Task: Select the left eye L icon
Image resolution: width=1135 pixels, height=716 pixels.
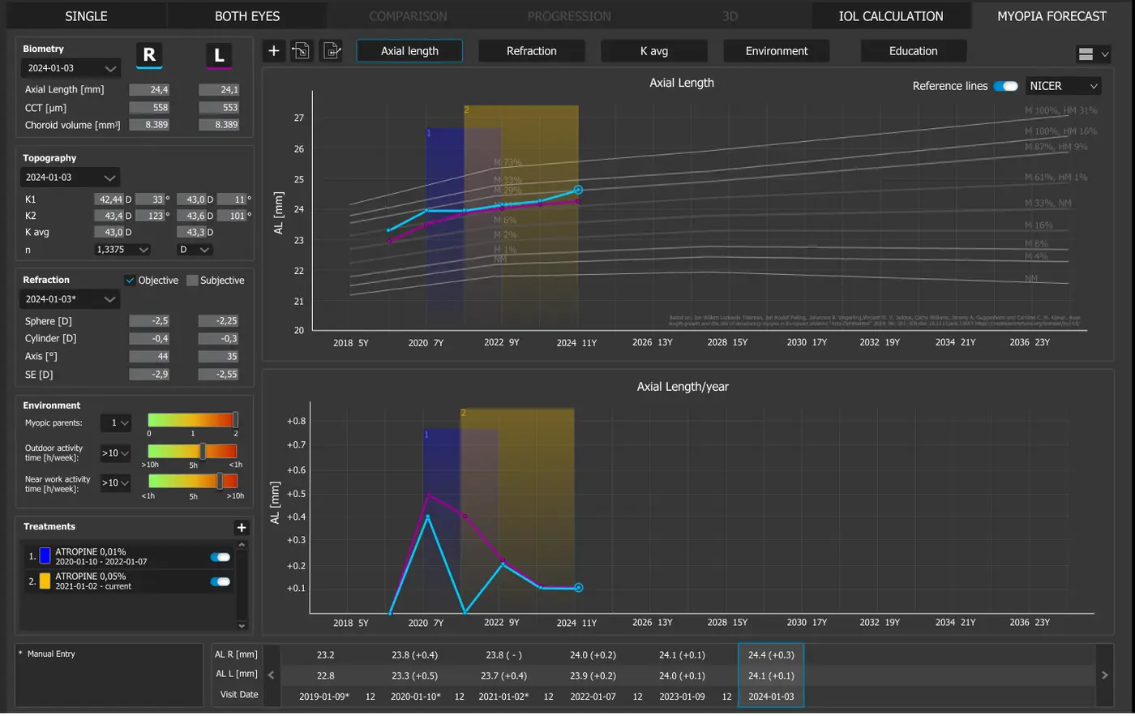Action: 219,55
